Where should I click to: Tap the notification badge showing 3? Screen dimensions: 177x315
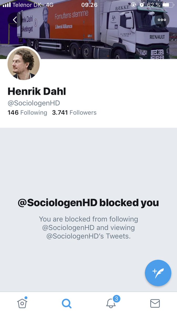click(117, 298)
